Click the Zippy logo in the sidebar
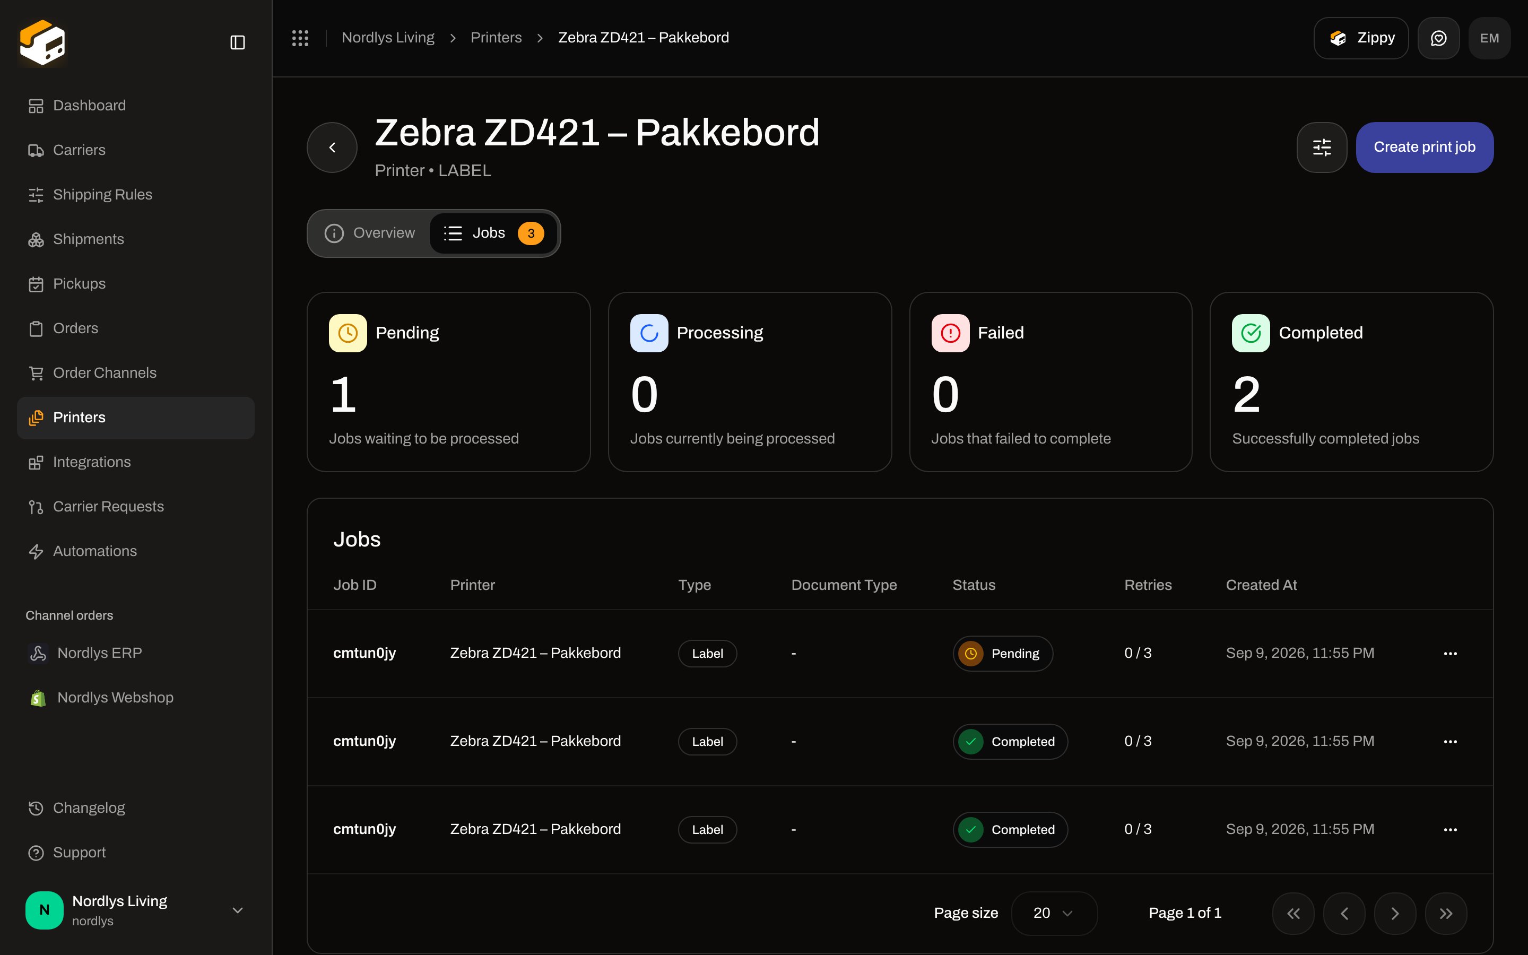 [42, 42]
